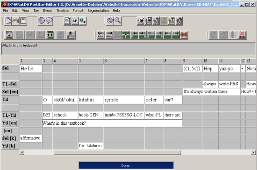Open a transcription with the folder icon

15,21
